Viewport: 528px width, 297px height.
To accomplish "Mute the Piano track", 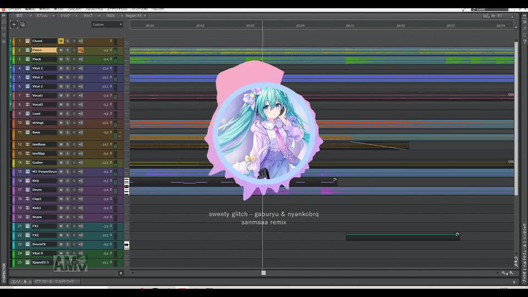I will coord(61,50).
